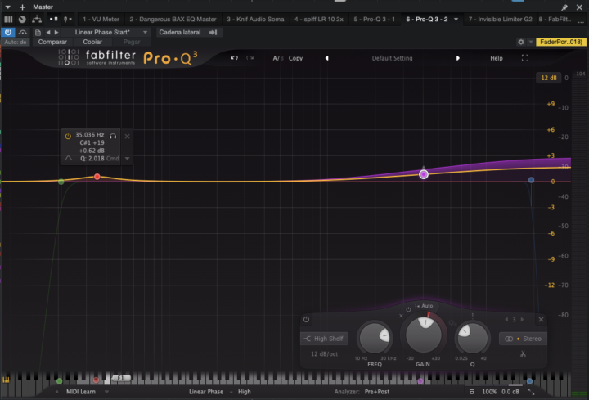Viewport: 589px width, 400px height.
Task: Switch to 7 - Invisible Limiter G2 tab
Action: [500, 19]
